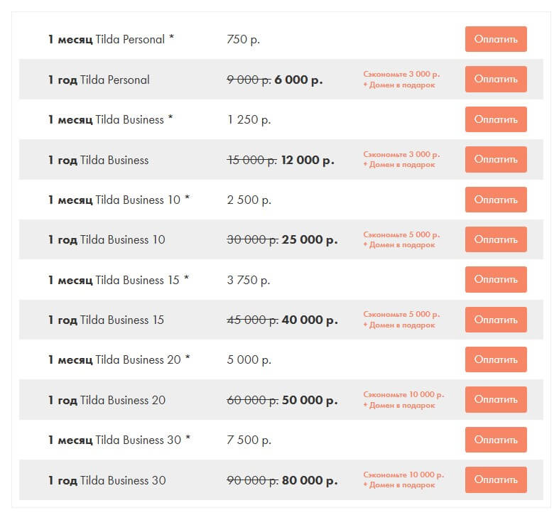
Task: Pay for 1 month Tilda Business 15
Action: point(496,280)
